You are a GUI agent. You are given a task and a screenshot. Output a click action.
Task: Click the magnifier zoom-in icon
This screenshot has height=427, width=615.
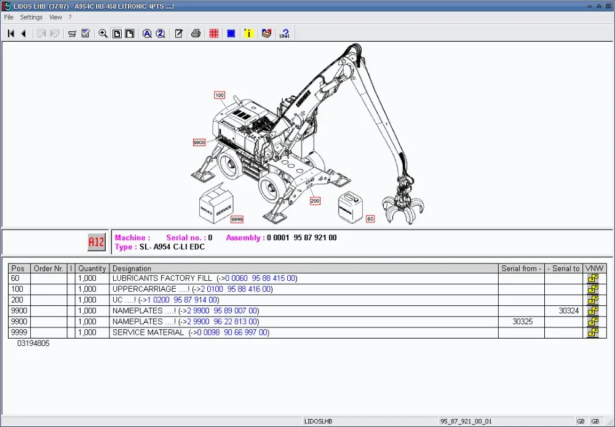[103, 33]
